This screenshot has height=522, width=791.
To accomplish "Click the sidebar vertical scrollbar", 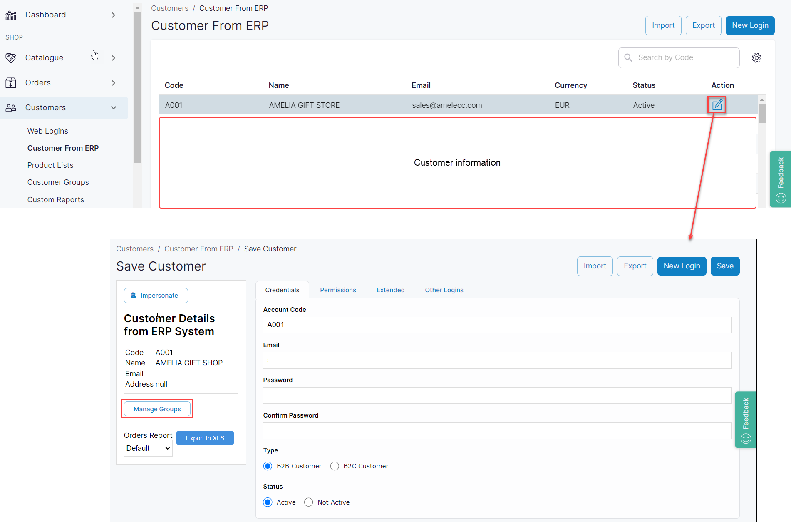I will tap(137, 87).
